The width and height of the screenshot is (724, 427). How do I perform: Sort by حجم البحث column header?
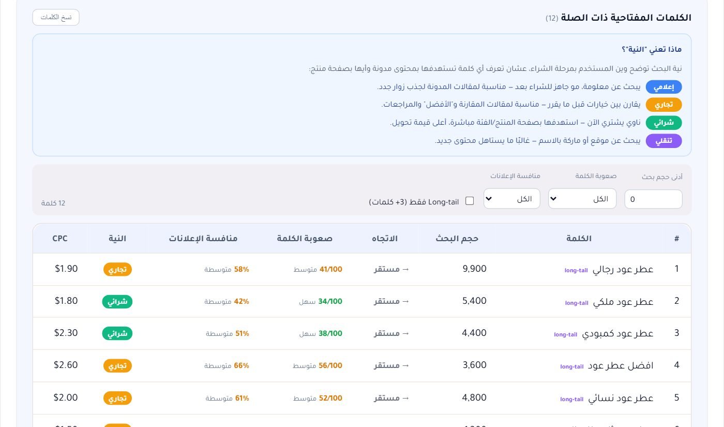[457, 239]
